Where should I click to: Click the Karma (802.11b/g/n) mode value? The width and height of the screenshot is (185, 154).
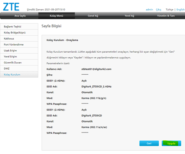coord(94,98)
